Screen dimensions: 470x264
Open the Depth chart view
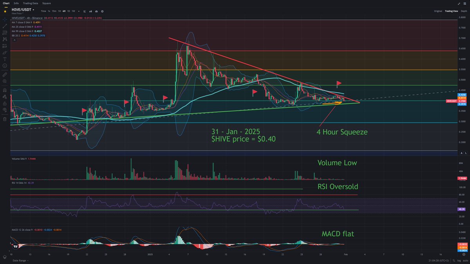pos(464,11)
